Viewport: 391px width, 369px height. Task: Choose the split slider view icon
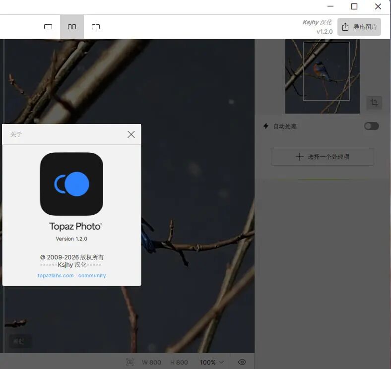click(x=96, y=27)
